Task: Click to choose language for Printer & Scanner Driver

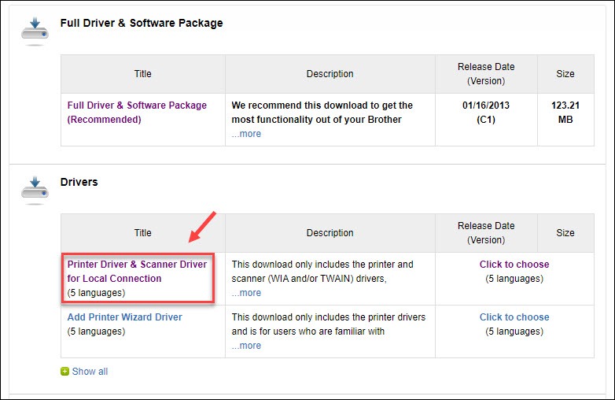Action: coord(514,265)
